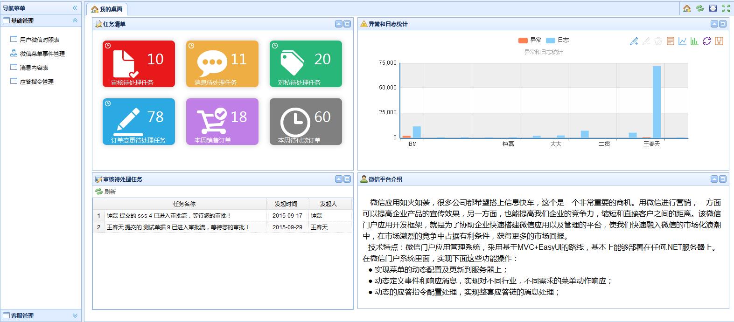Image resolution: width=734 pixels, height=322 pixels.
Task: Click the 用户微信对照表 table icon
Action: tap(14, 40)
